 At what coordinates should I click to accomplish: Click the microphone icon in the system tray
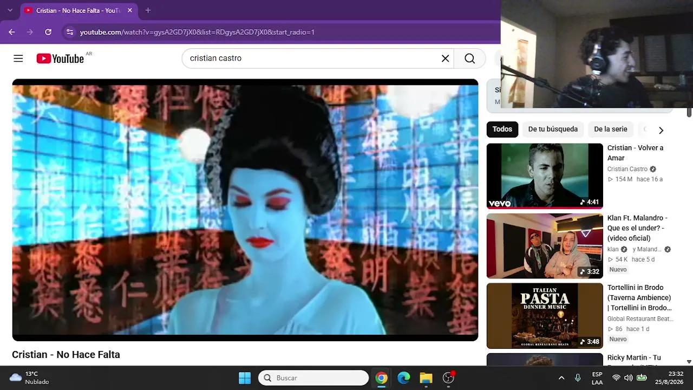pyautogui.click(x=578, y=378)
